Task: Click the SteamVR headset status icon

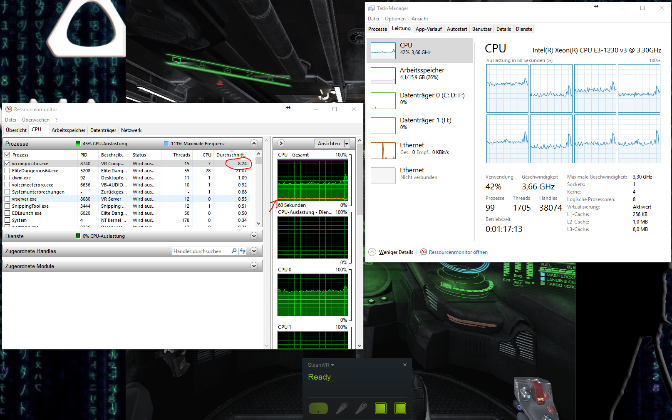Action: (318, 408)
